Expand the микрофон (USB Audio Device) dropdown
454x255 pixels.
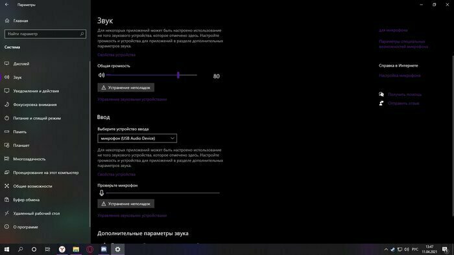(x=137, y=139)
